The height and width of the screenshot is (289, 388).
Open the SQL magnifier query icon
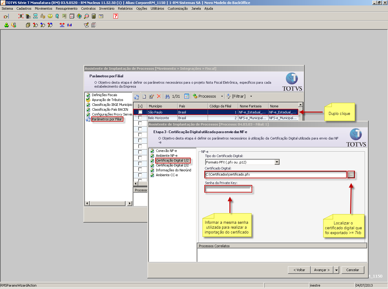(x=86, y=16)
